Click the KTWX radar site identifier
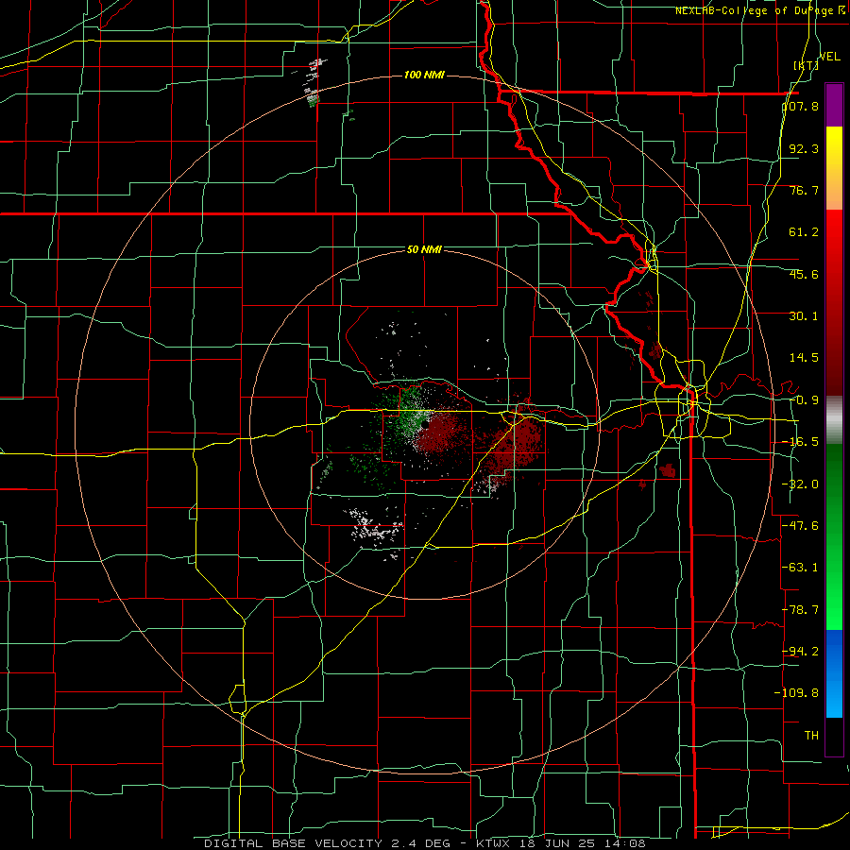This screenshot has height=850, width=850. coord(496,843)
